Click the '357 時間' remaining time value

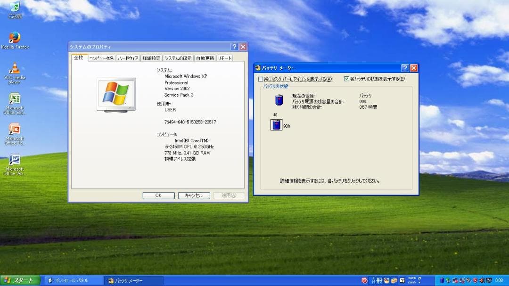pyautogui.click(x=368, y=107)
